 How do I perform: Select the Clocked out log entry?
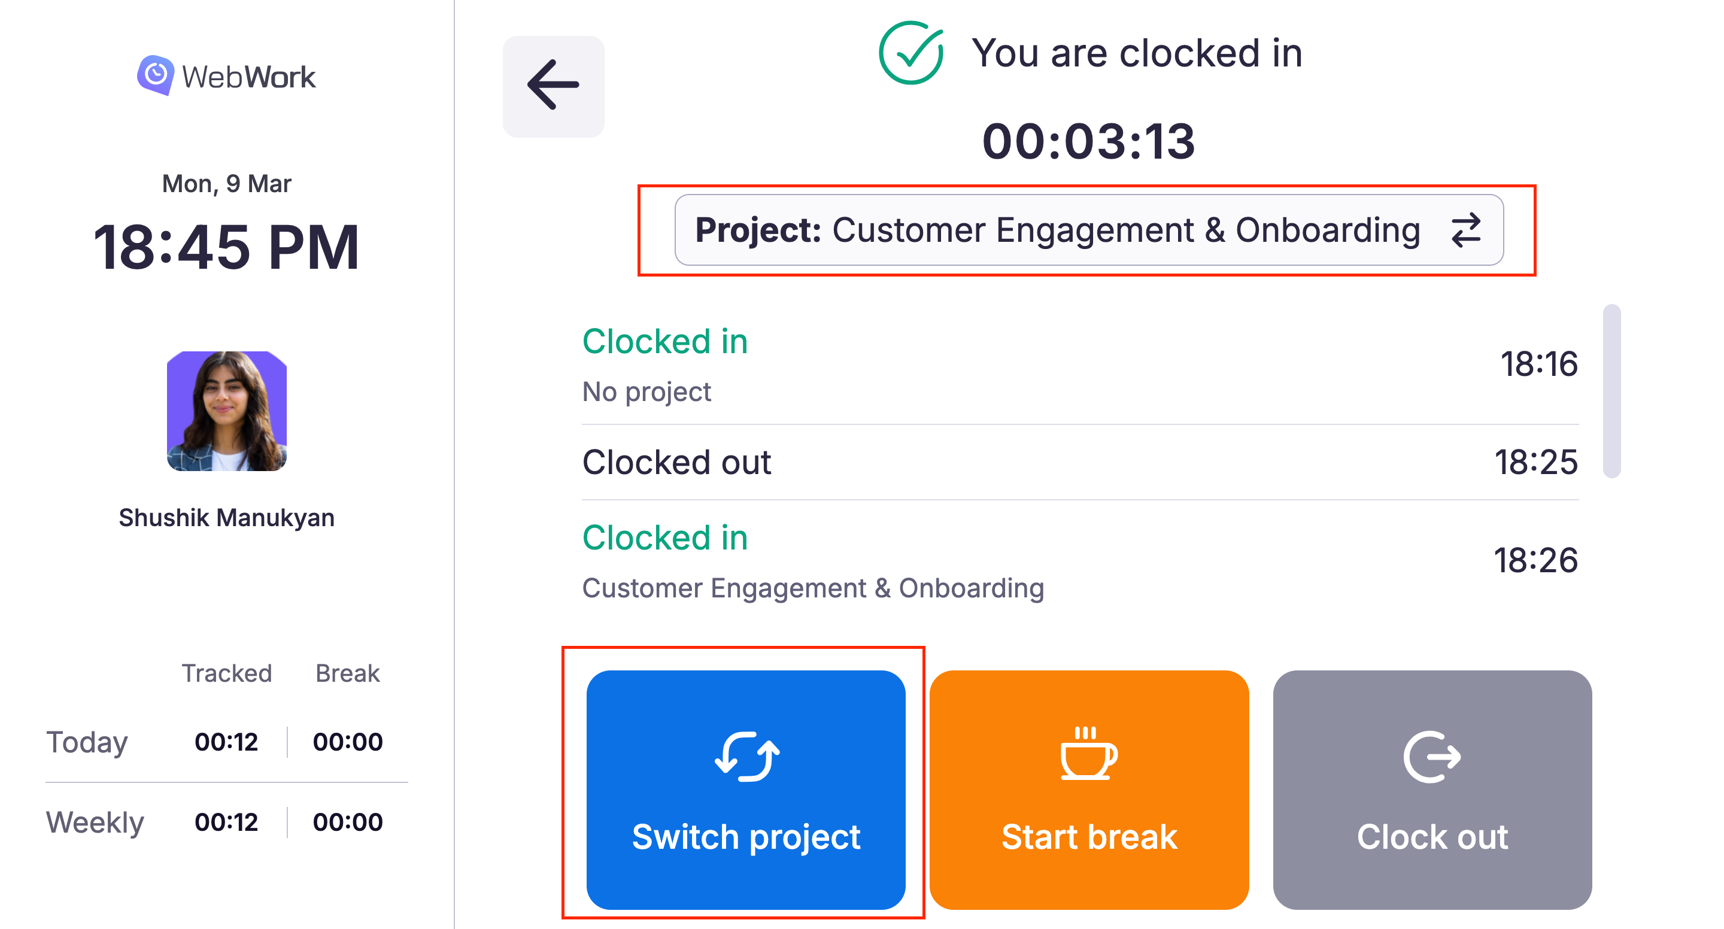click(1079, 463)
